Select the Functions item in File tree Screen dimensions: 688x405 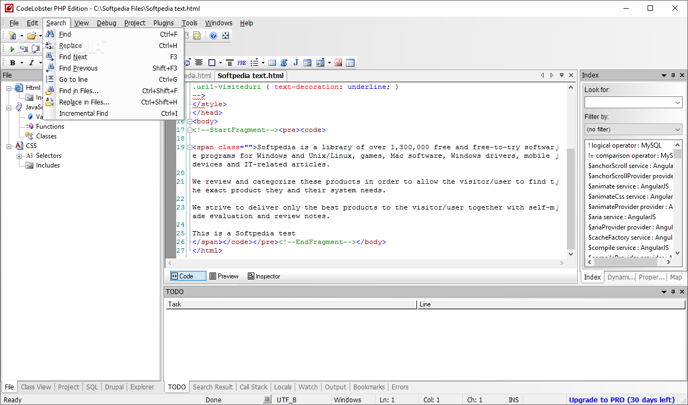coord(50,127)
